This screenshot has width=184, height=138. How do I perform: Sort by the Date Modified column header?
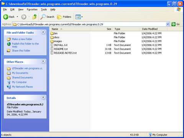[x=153, y=29]
